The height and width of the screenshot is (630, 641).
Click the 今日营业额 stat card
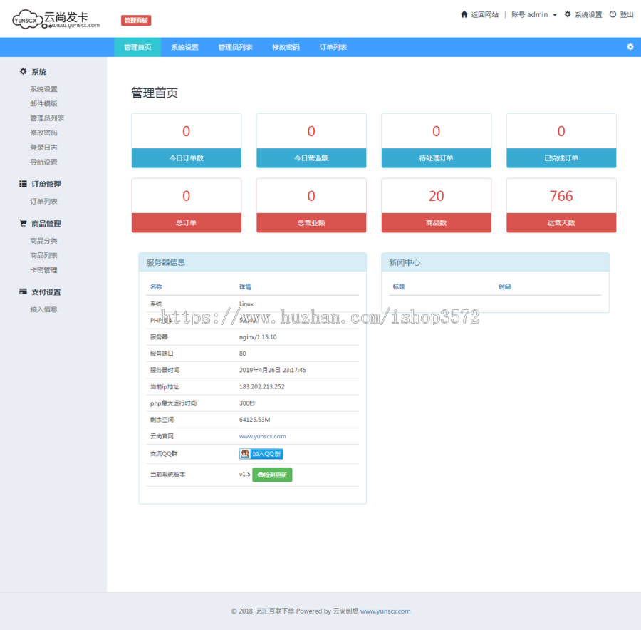pos(311,140)
